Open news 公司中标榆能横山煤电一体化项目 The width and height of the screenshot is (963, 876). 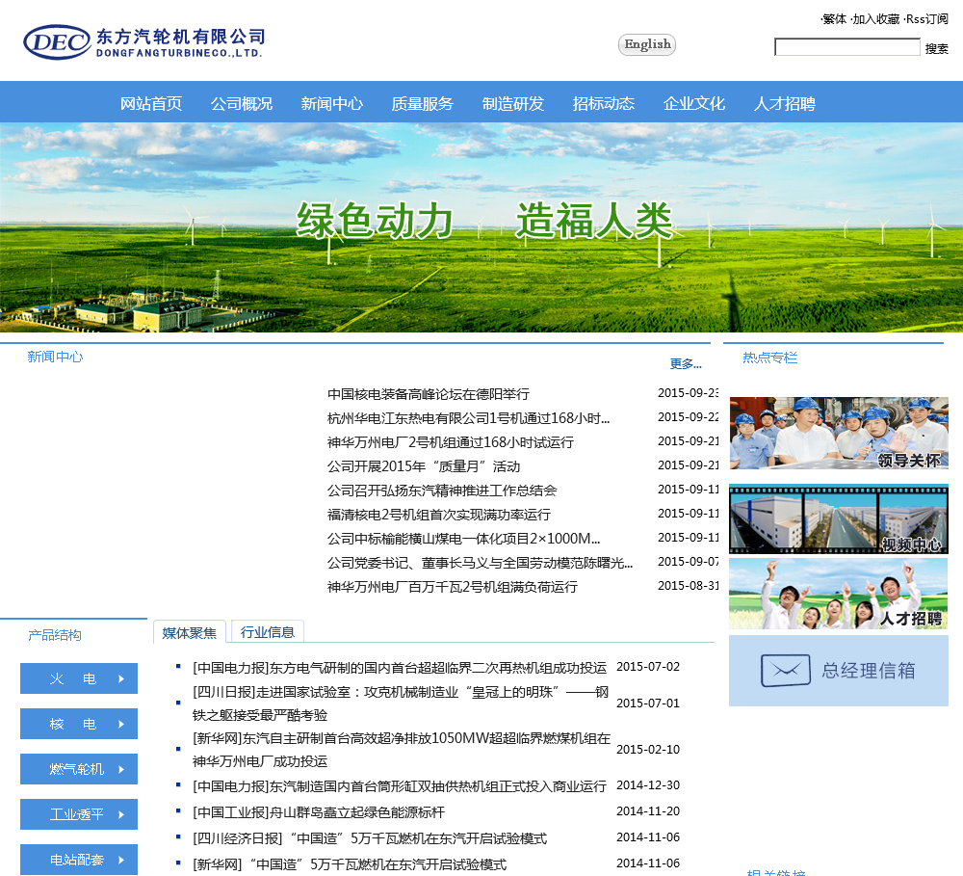pyautogui.click(x=464, y=539)
